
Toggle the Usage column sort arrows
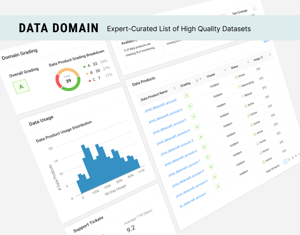pos(270,54)
